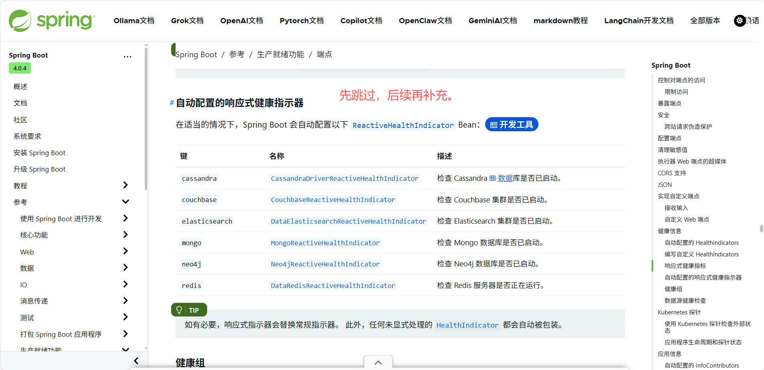764x370 pixels.
Task: Open the 全部版本 menu item
Action: 705,20
